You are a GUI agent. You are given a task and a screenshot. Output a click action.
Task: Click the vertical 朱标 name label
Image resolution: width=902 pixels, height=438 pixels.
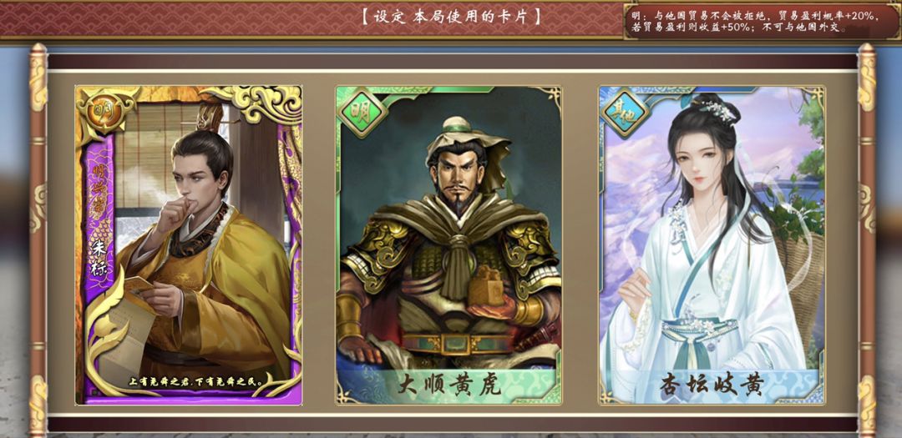(x=99, y=259)
